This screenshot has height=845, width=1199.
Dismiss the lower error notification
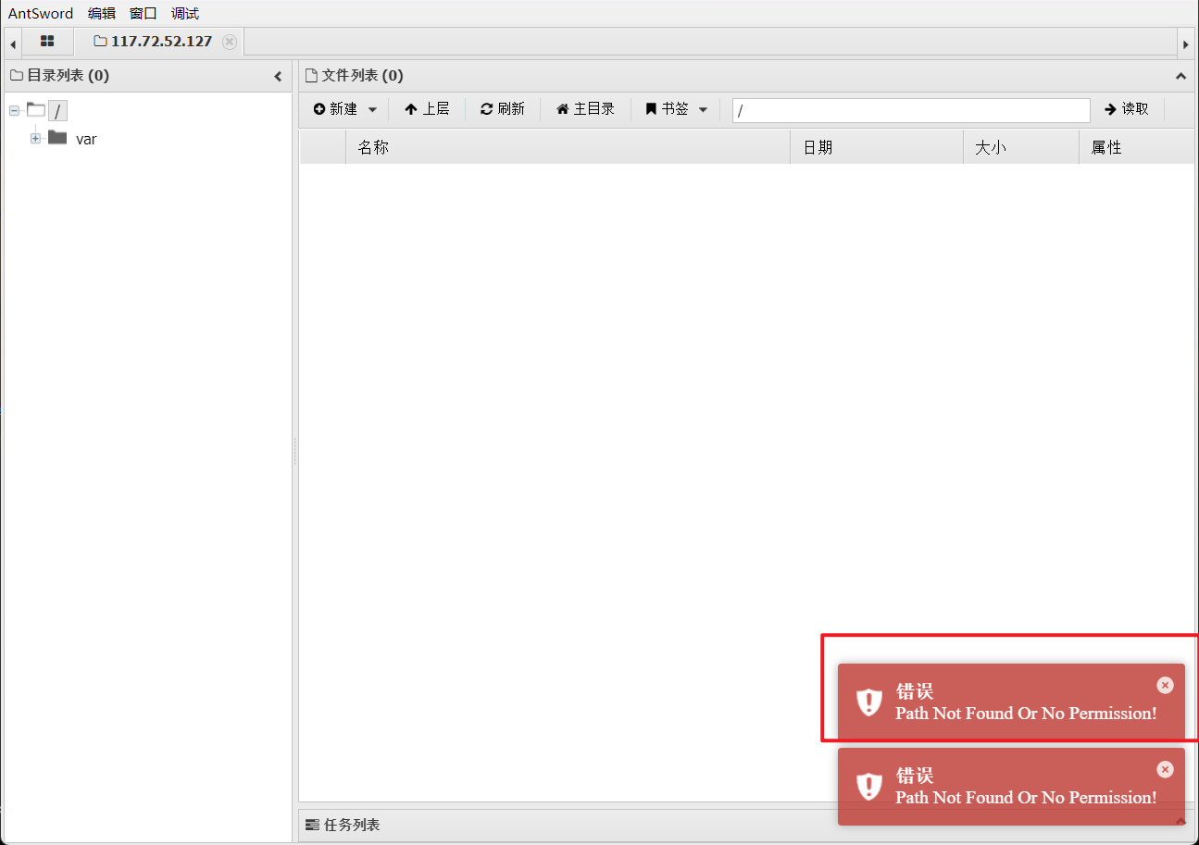coord(1165,769)
